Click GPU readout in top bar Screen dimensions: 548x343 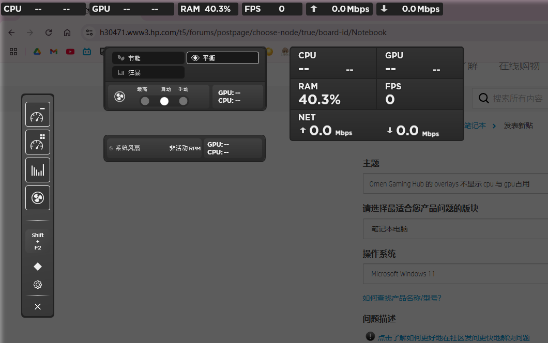click(132, 9)
